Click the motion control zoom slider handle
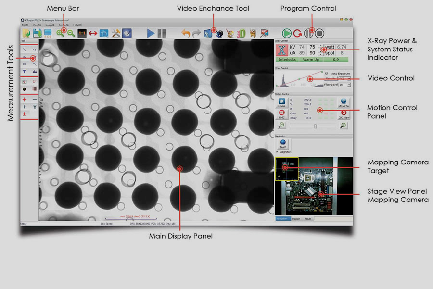The image size is (433, 289). [x=315, y=126]
